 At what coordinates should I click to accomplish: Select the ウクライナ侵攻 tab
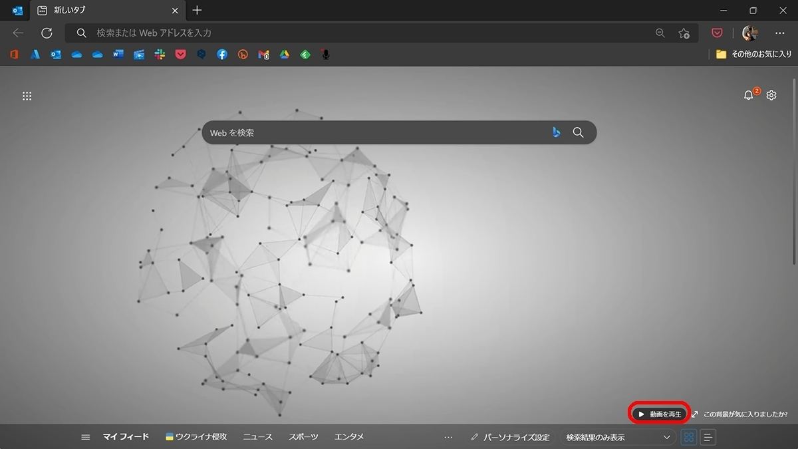tap(196, 437)
